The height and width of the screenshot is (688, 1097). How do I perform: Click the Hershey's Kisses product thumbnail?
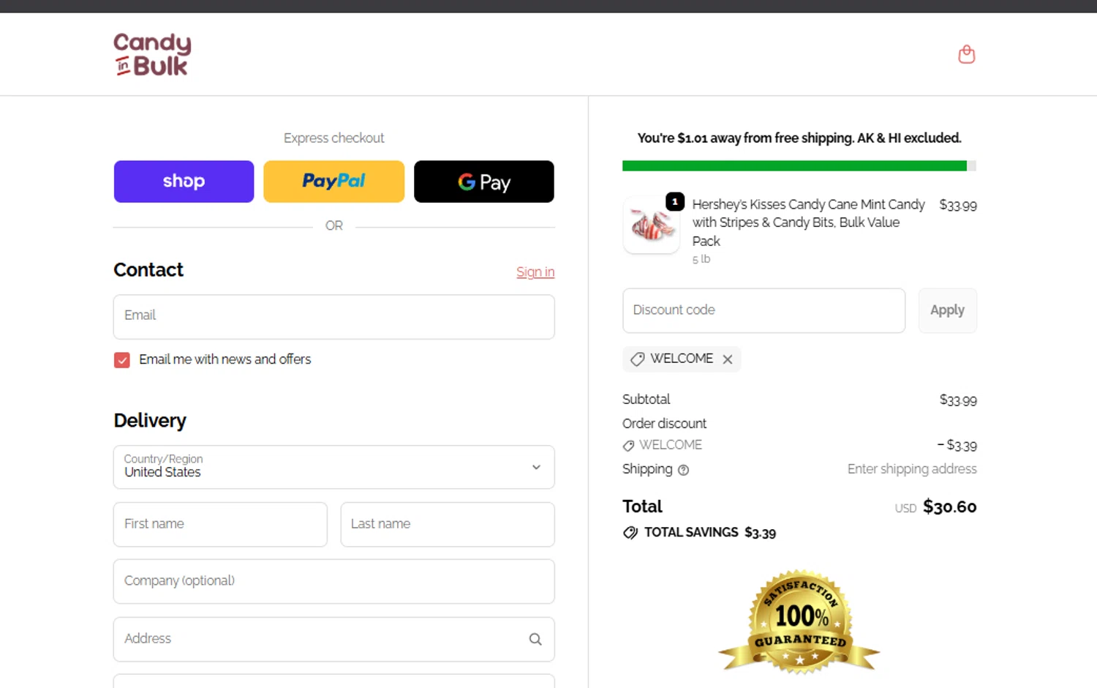[x=652, y=225]
